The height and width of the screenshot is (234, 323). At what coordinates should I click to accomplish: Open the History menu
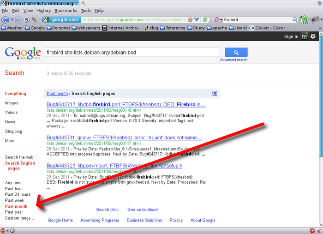pyautogui.click(x=43, y=11)
